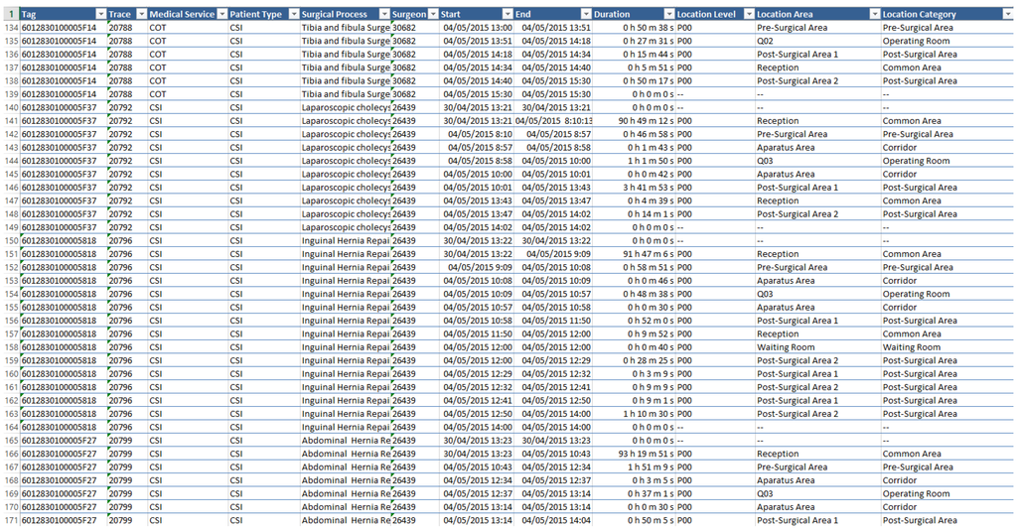
Task: Open the Surgical Process filter dropdown
Action: pos(384,14)
